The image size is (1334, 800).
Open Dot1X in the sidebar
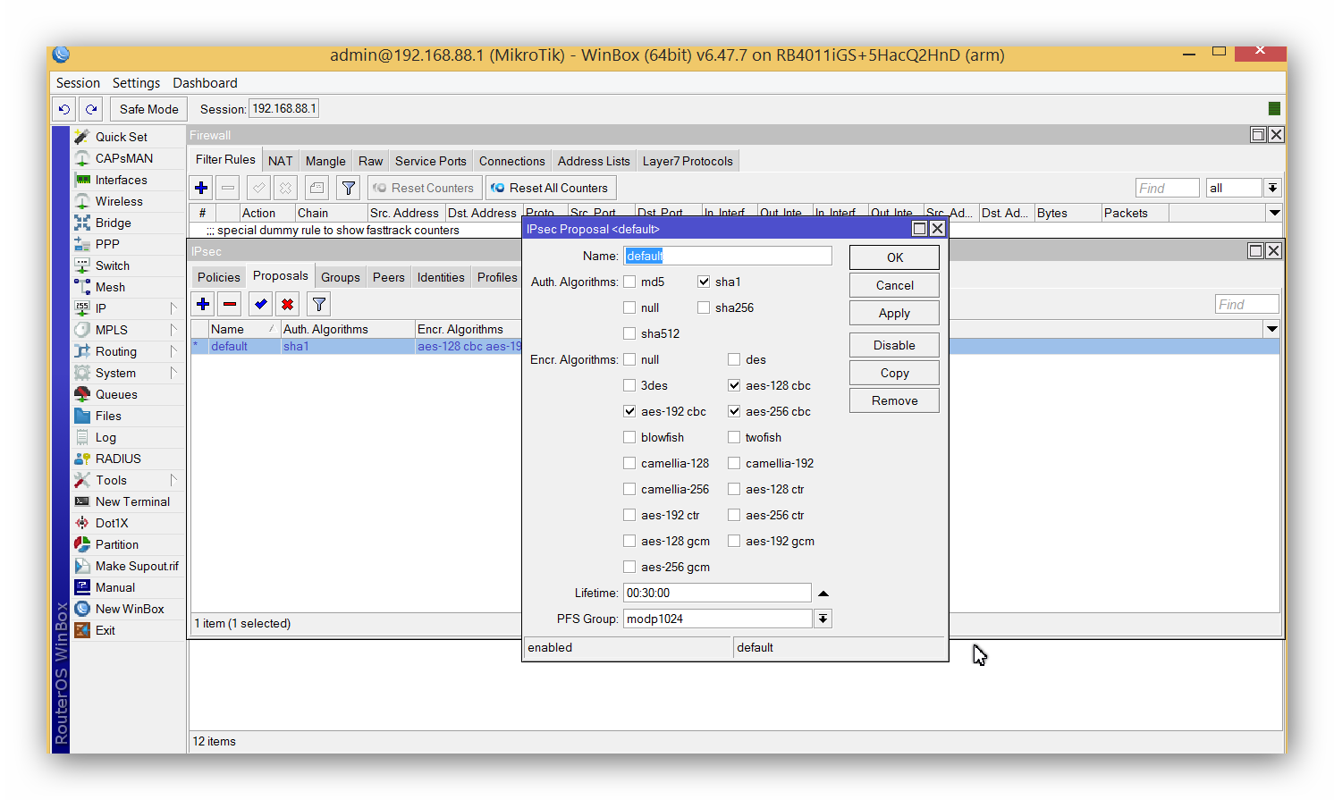112,523
